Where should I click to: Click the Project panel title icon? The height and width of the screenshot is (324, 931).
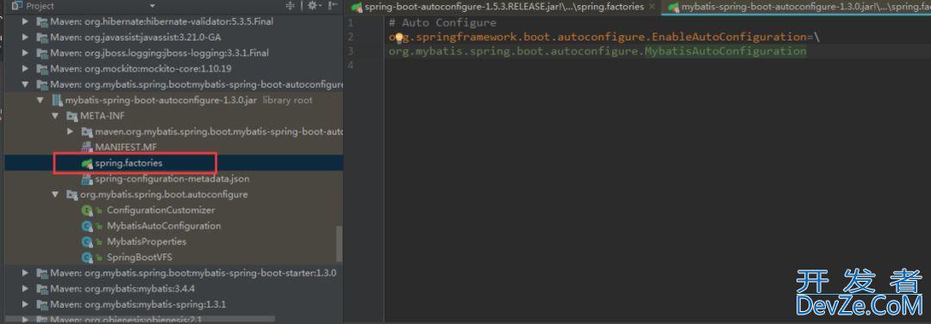tap(16, 6)
